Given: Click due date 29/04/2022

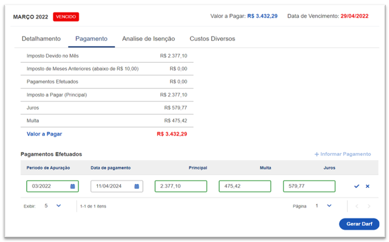Looking at the screenshot, I should (354, 16).
